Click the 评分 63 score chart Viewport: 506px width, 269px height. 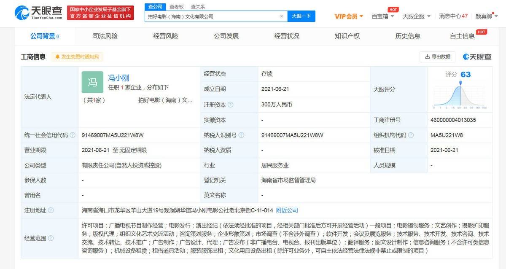point(460,89)
